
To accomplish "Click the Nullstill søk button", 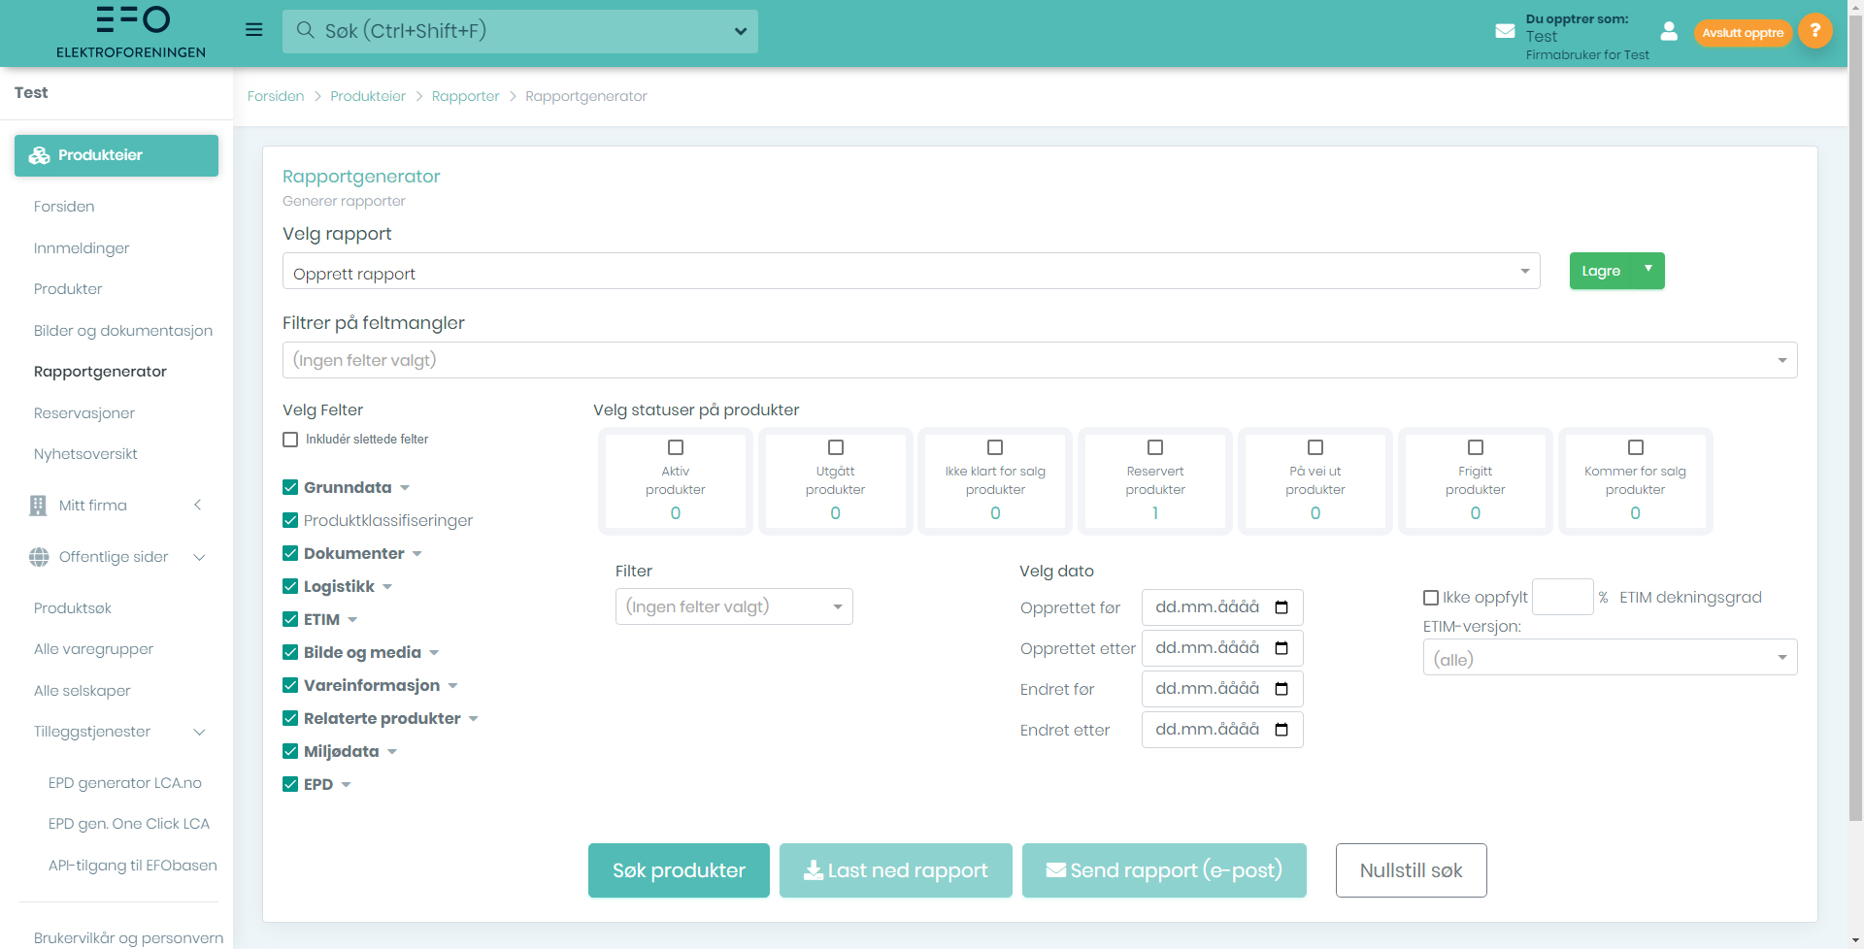I will (x=1411, y=870).
